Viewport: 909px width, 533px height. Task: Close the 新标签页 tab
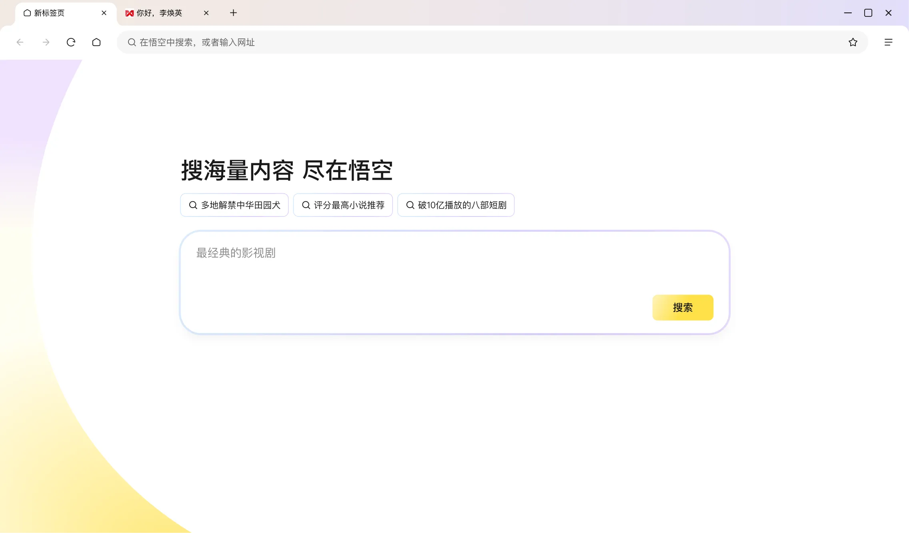coord(104,13)
